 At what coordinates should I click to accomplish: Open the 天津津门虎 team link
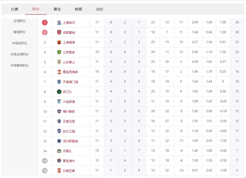70,82
